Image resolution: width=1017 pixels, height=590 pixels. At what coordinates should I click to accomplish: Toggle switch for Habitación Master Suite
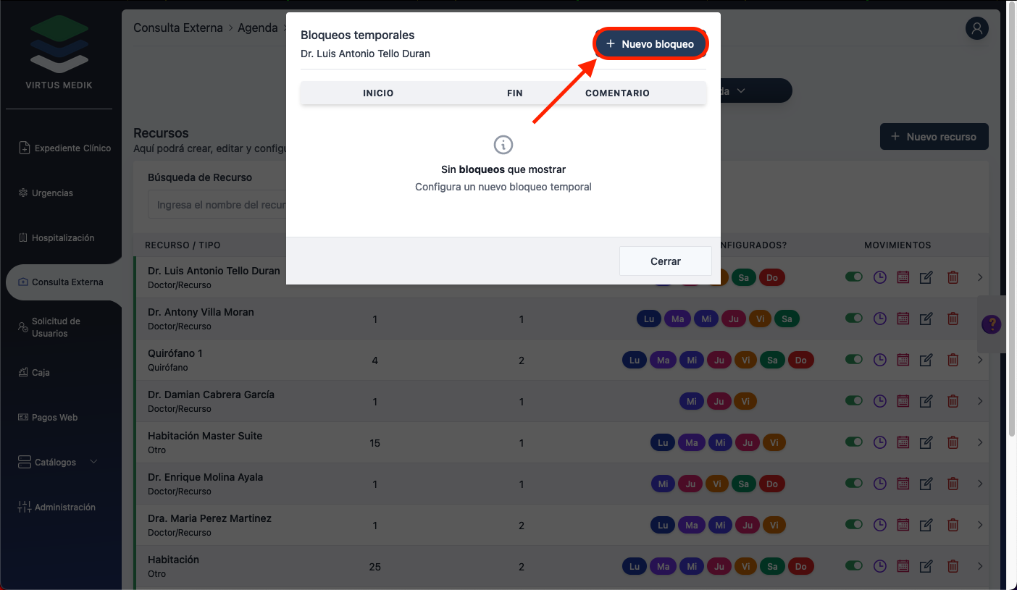point(854,442)
